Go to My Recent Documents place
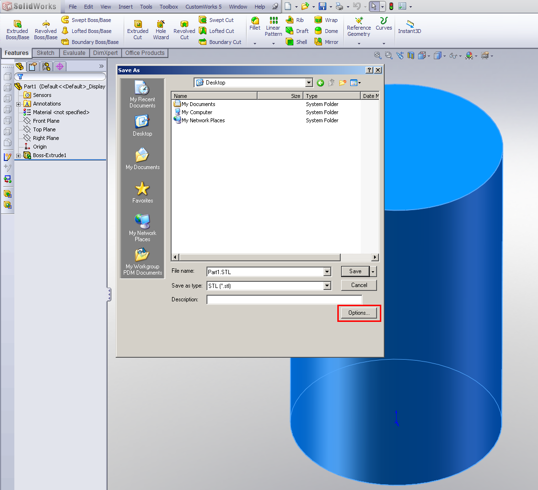538x490 pixels. tap(142, 94)
